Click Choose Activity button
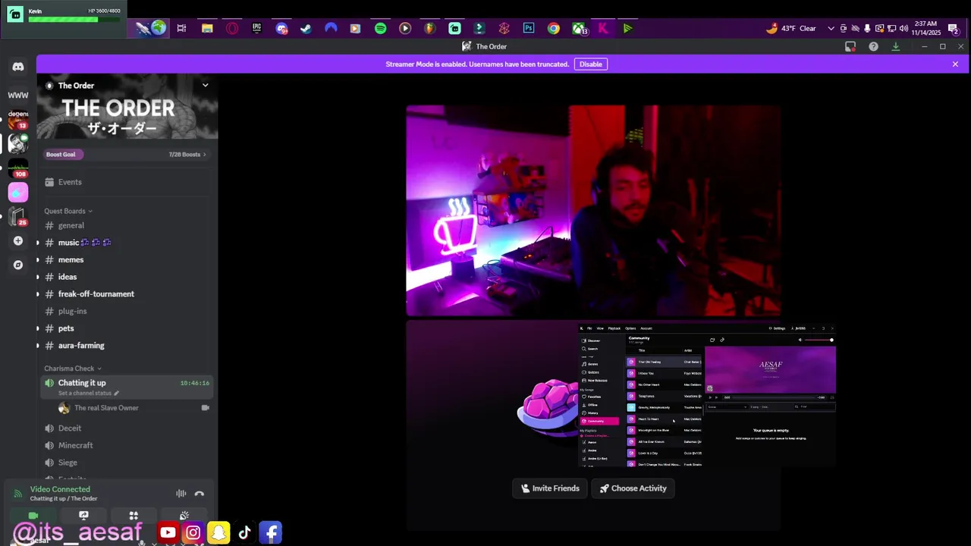The width and height of the screenshot is (971, 546). pos(633,488)
